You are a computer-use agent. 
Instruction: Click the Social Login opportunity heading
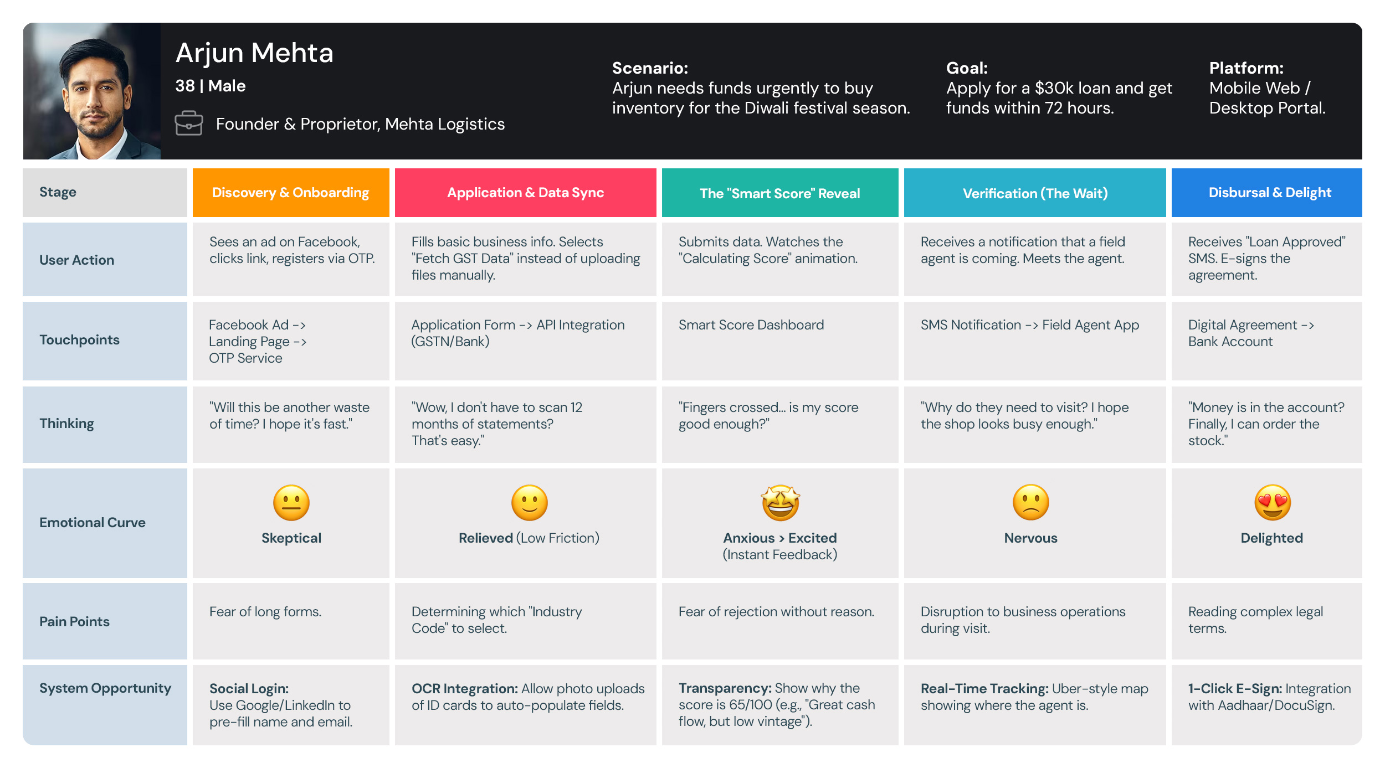point(249,689)
